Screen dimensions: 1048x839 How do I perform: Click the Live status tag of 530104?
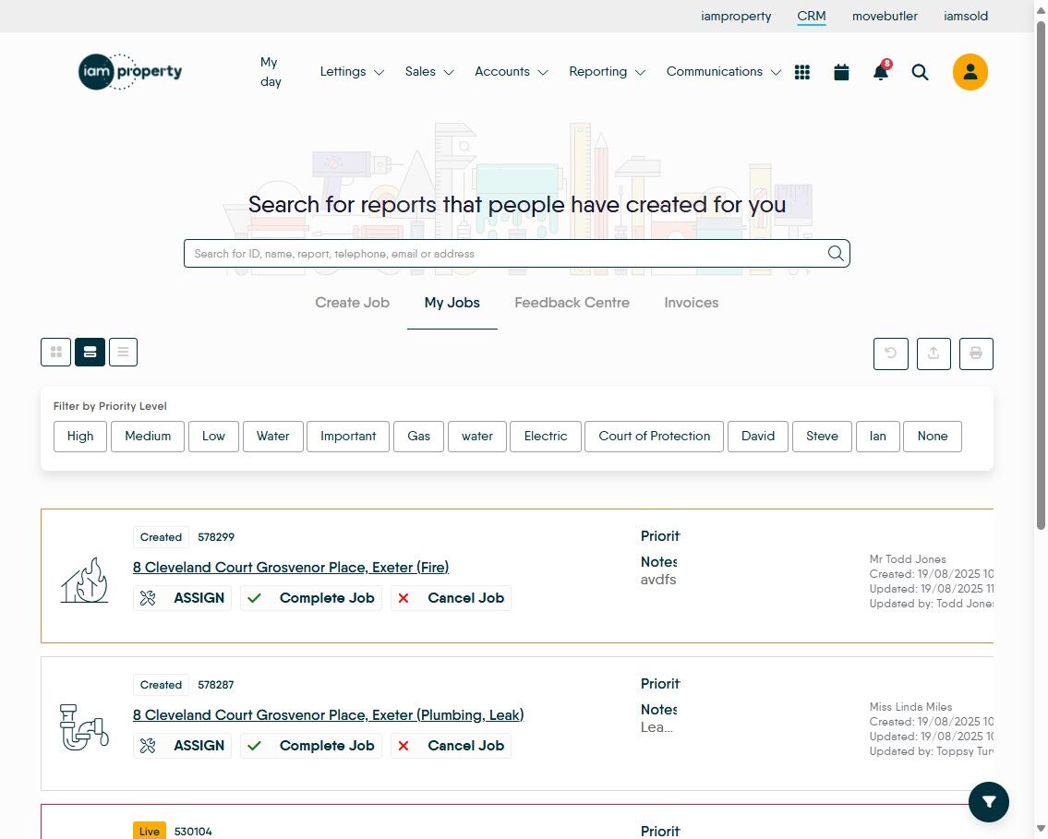149,831
